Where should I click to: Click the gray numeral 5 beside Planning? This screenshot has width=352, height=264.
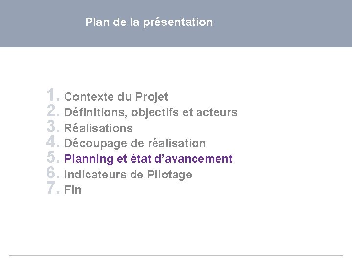[52, 157]
